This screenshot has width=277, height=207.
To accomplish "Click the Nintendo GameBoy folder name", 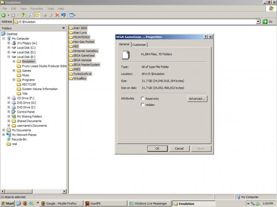I will pyautogui.click(x=86, y=51).
